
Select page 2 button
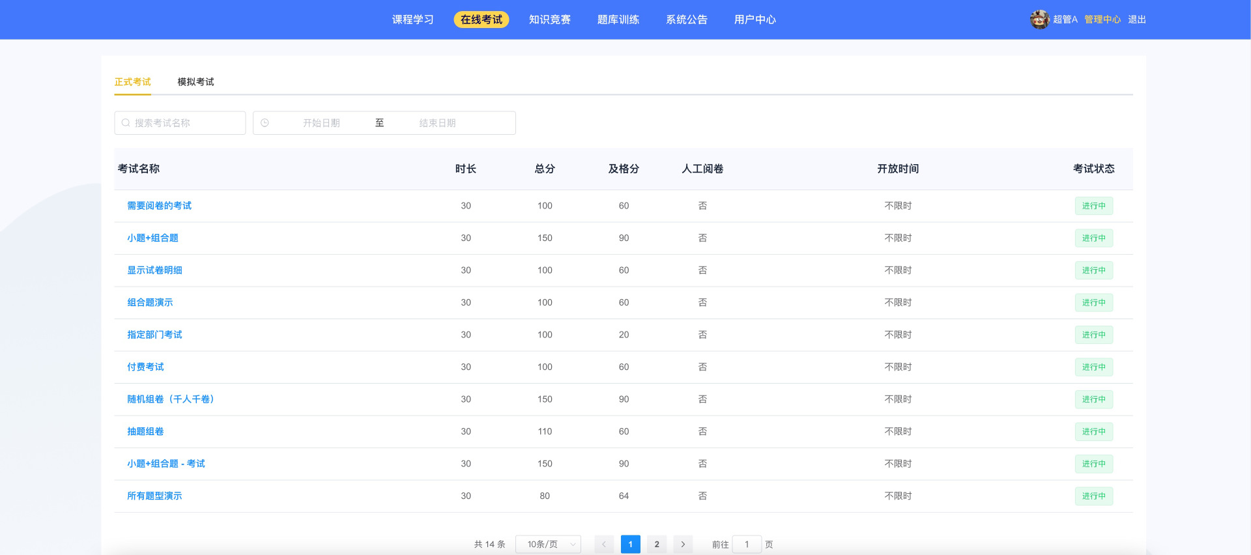pos(657,544)
